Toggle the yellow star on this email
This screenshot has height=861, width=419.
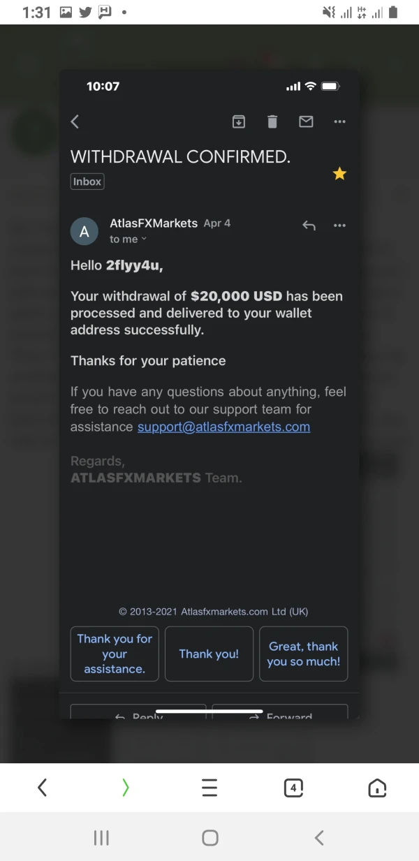339,174
